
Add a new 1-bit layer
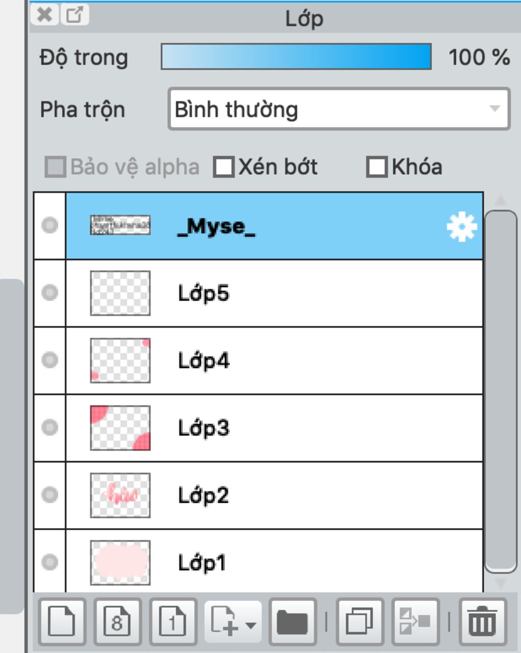[173, 622]
